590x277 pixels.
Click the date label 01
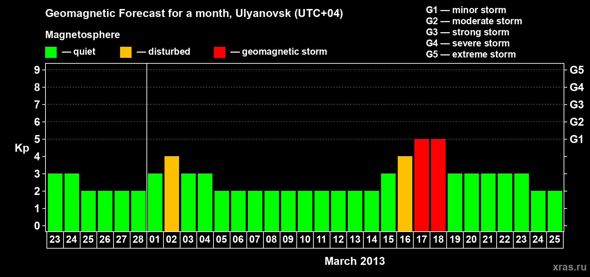155,239
